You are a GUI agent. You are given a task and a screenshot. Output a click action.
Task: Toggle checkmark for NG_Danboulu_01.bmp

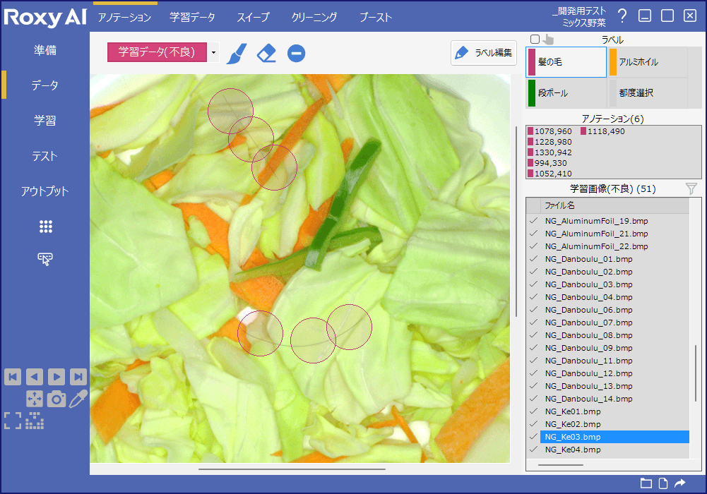coord(533,259)
